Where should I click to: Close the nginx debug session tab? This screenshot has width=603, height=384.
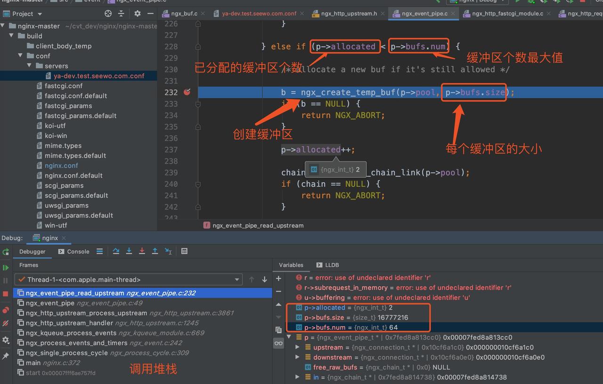coord(64,238)
